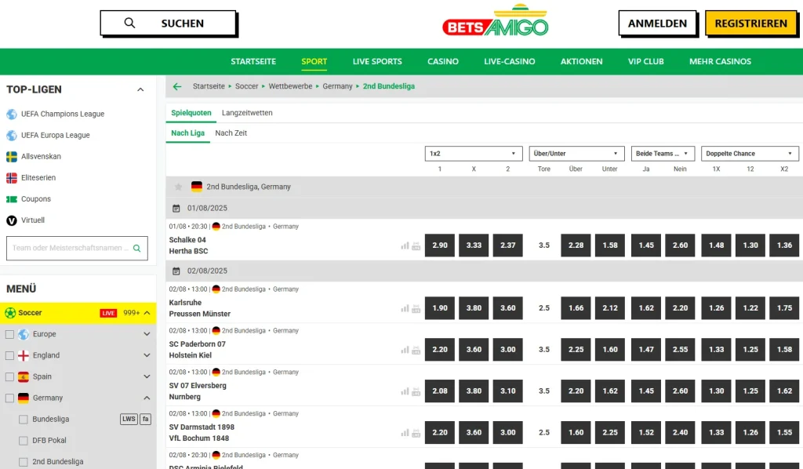The width and height of the screenshot is (803, 469).
Task: Click the back arrow in breadcrumb bar
Action: tap(177, 86)
